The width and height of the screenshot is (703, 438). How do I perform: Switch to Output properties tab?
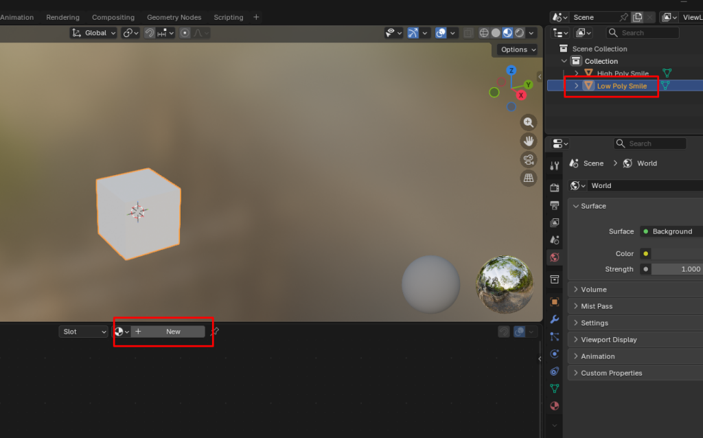tap(555, 205)
